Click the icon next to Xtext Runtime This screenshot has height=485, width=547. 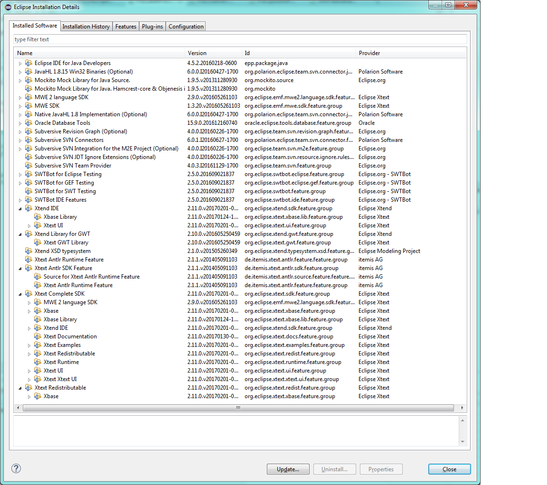tap(38, 362)
